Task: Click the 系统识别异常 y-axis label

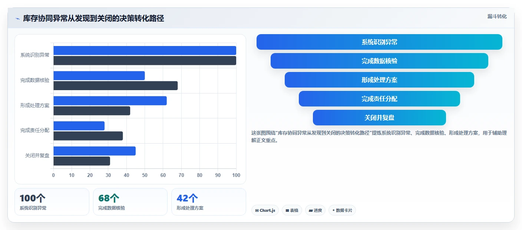Action: pyautogui.click(x=35, y=55)
